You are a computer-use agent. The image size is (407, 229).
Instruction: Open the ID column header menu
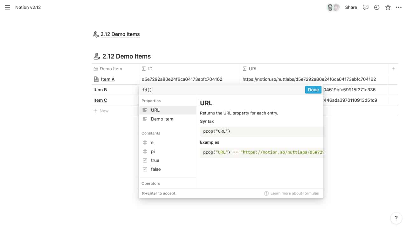coord(190,69)
